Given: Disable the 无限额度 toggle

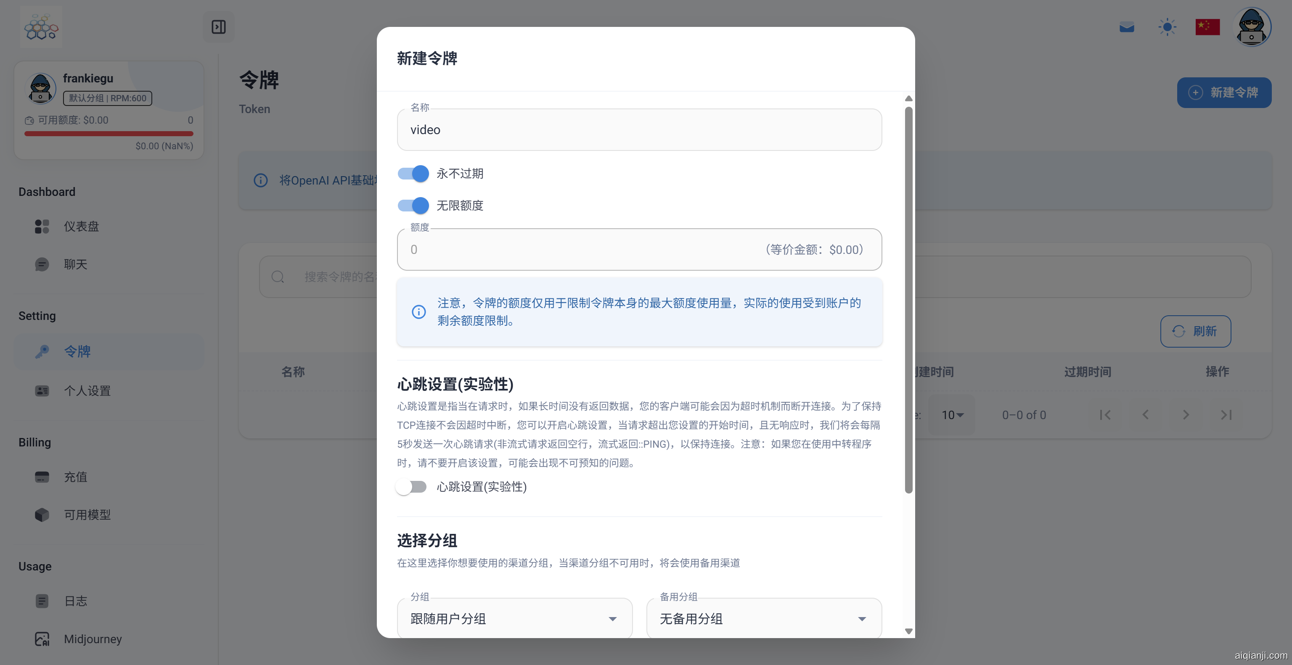Looking at the screenshot, I should (x=412, y=206).
